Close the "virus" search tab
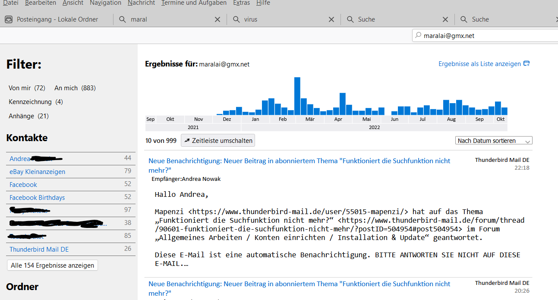The width and height of the screenshot is (558, 300). [331, 19]
